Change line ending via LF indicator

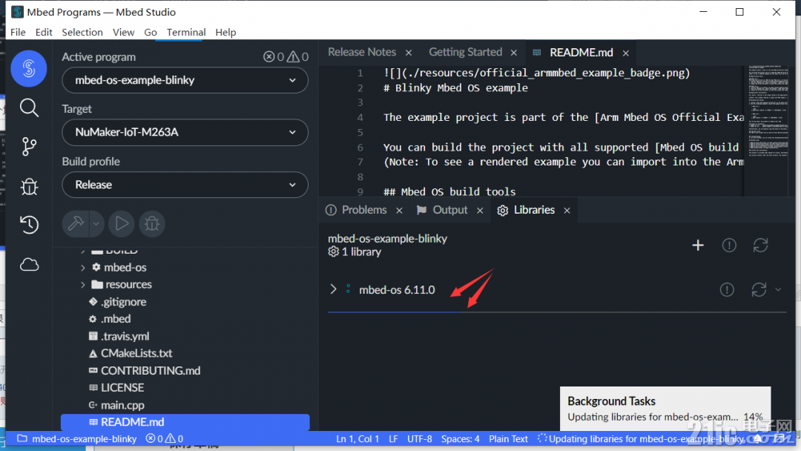click(x=393, y=438)
